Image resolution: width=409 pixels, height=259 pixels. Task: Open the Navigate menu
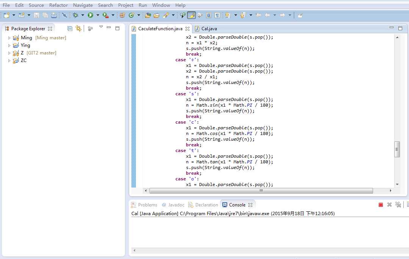[83, 5]
